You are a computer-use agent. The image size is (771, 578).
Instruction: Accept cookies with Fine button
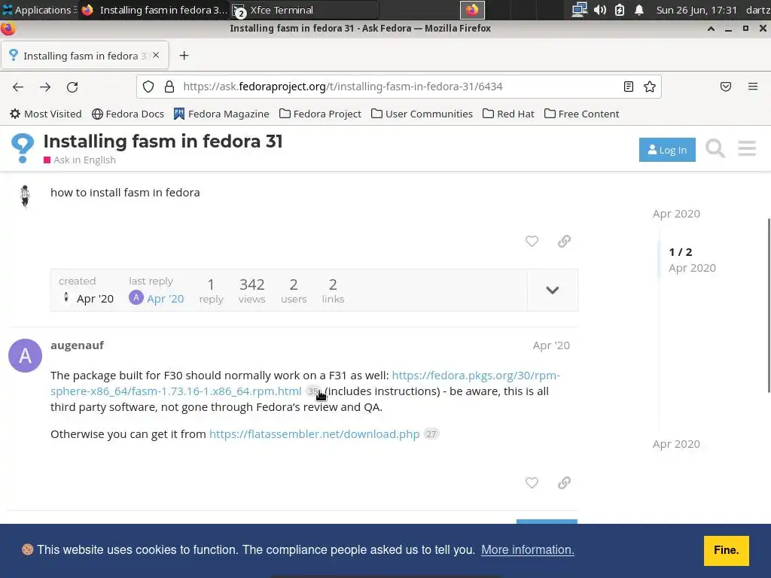(x=727, y=550)
